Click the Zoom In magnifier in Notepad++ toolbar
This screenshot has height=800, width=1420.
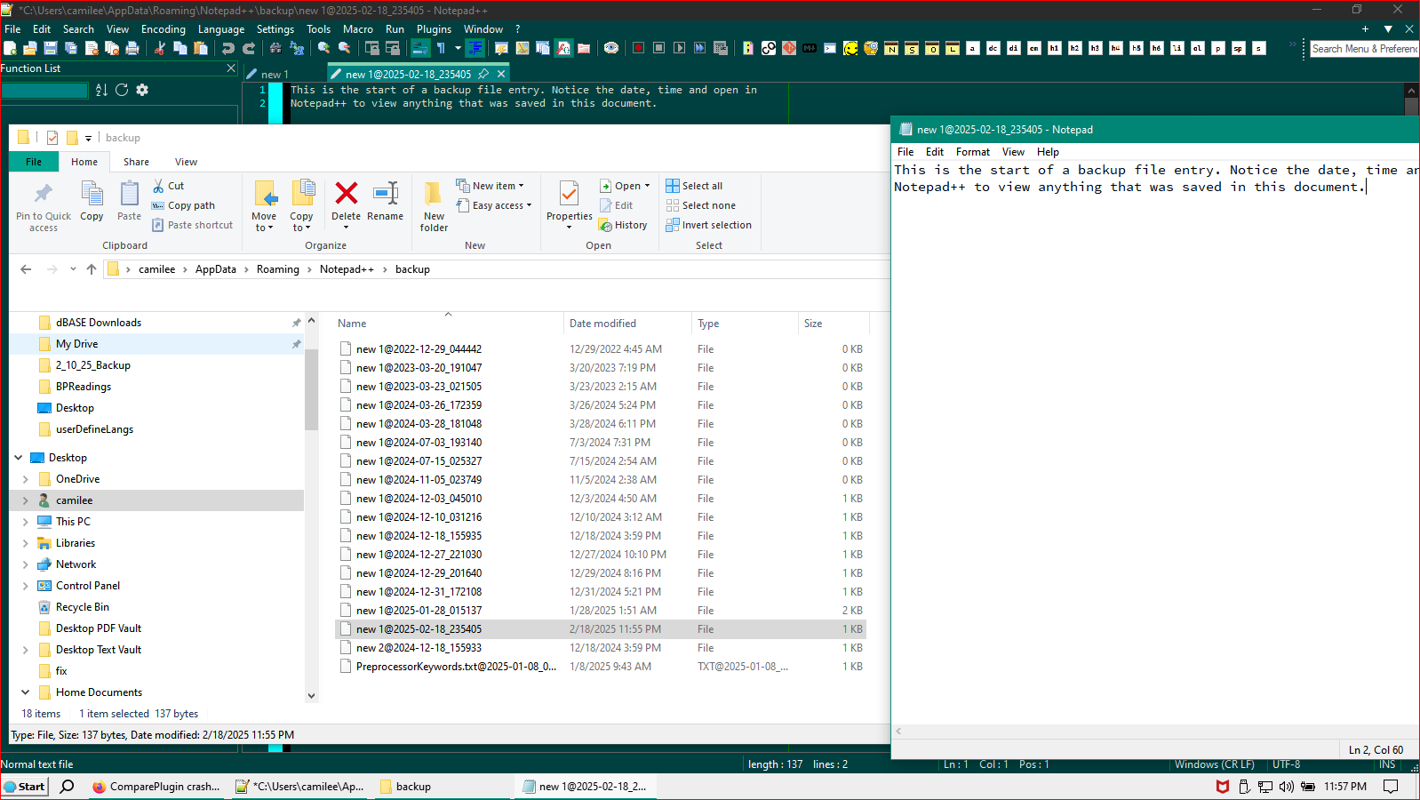coord(324,48)
